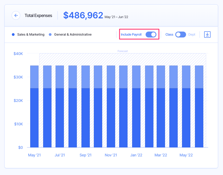The height and width of the screenshot is (175, 223).
Task: Toggle the Include Payroll switch
Action: tap(151, 35)
